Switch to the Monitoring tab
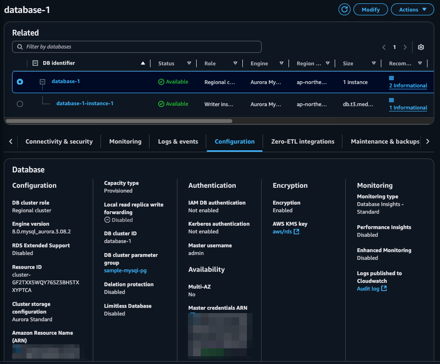Viewport: 440px width, 364px height. tap(126, 142)
